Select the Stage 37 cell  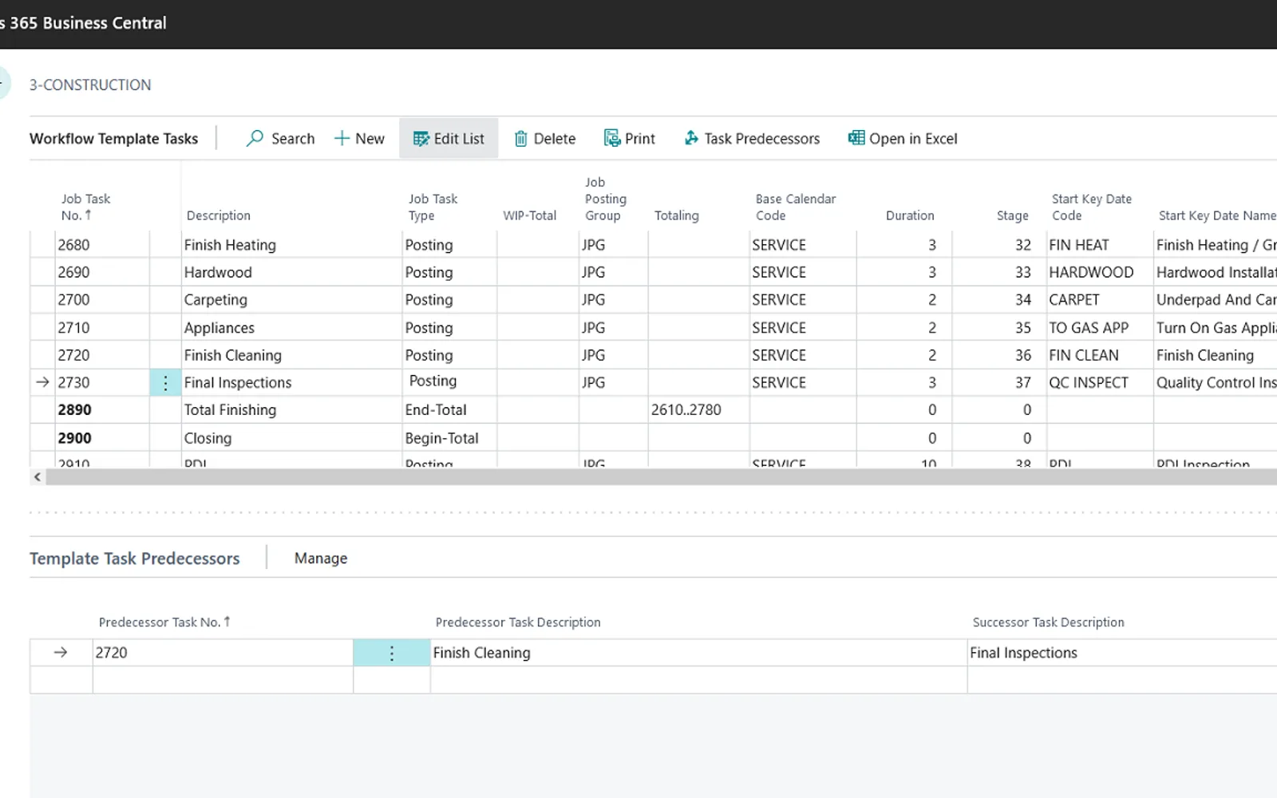998,383
